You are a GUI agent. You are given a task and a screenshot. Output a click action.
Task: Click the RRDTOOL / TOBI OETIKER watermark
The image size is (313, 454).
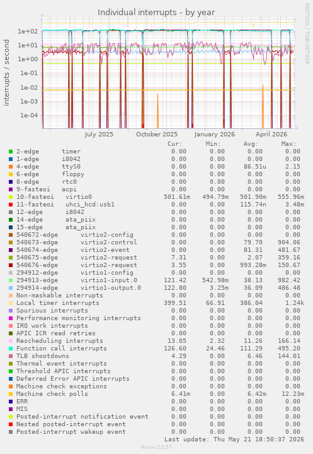pyautogui.click(x=307, y=34)
